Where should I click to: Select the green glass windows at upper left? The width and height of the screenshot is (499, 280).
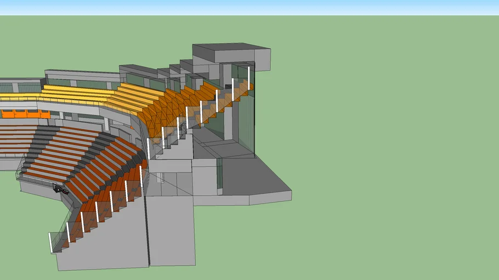click(7, 87)
